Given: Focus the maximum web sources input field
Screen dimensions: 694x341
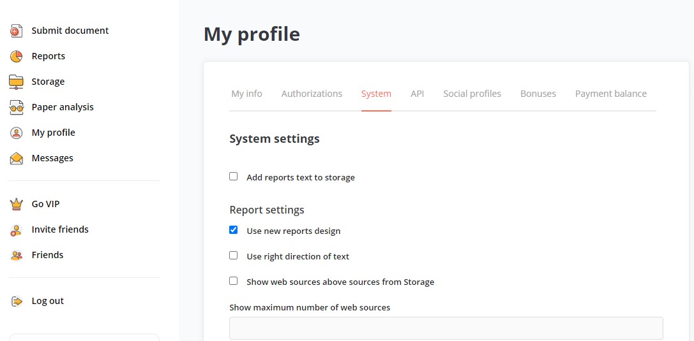Looking at the screenshot, I should click(446, 328).
